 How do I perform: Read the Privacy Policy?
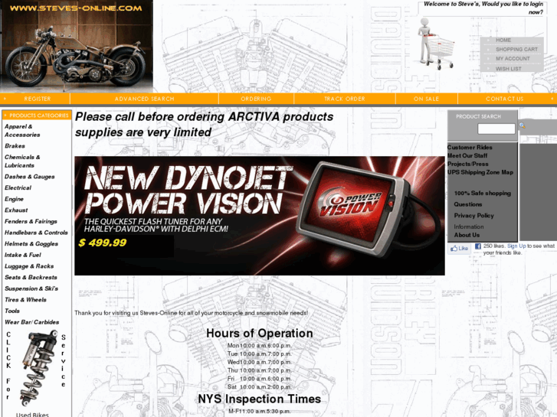[x=474, y=216]
